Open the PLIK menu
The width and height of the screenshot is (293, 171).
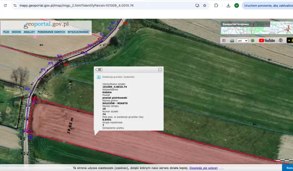tap(6, 32)
